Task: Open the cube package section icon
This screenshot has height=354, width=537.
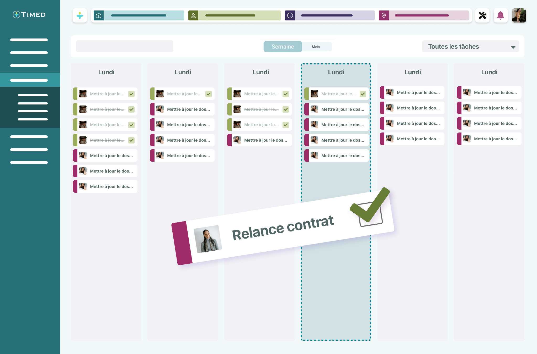Action: [99, 16]
